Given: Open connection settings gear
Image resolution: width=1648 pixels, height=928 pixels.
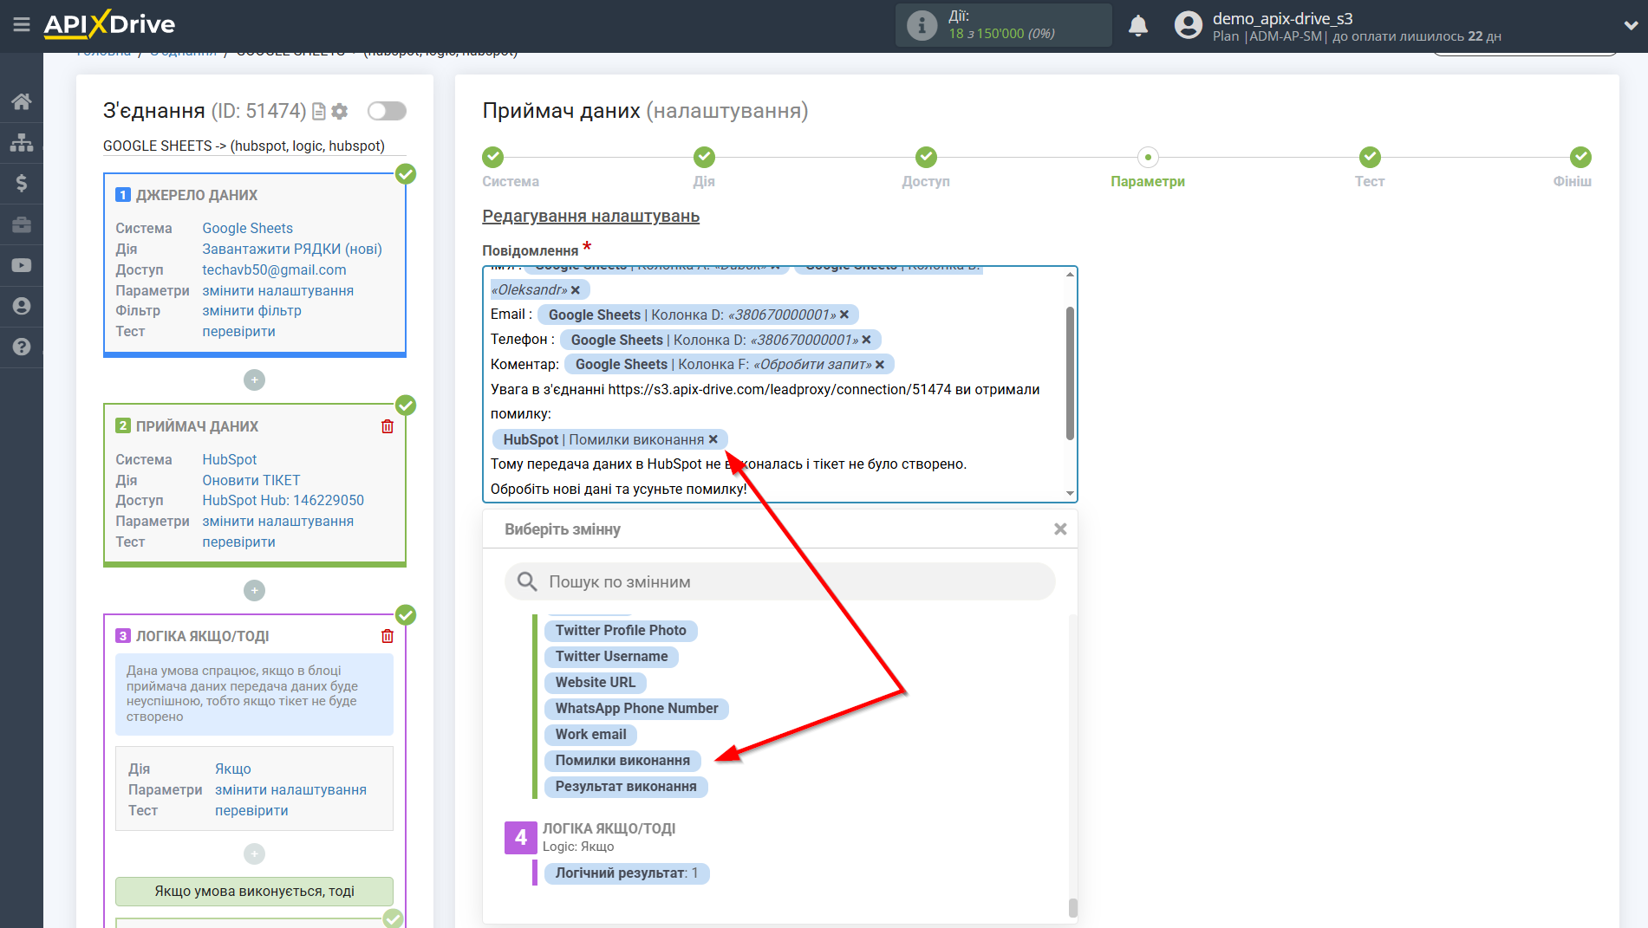Looking at the screenshot, I should [x=340, y=111].
